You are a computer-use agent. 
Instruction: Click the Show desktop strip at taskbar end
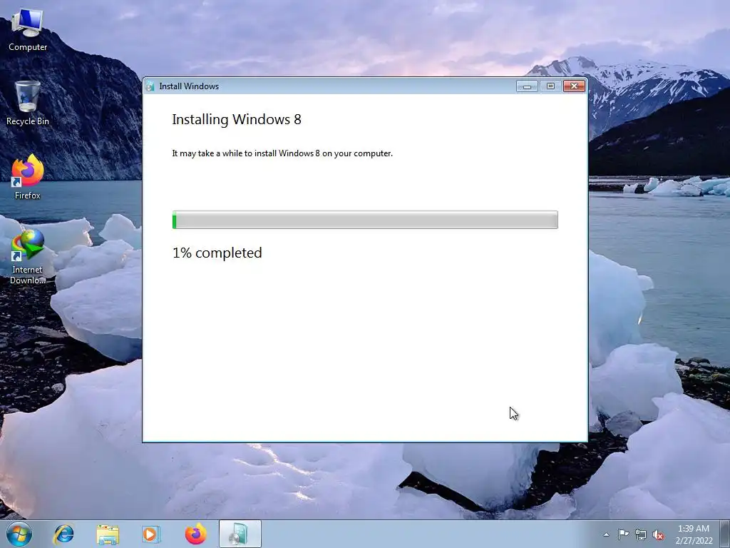(x=725, y=534)
